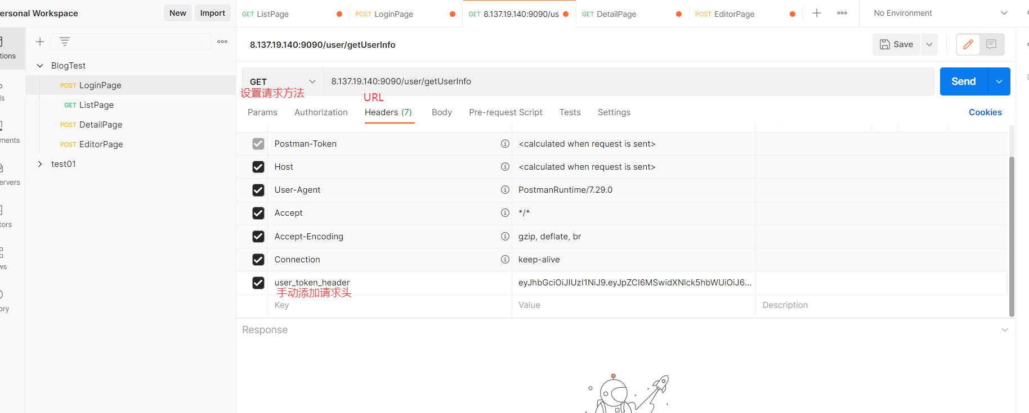The image size is (1029, 413).
Task: Toggle Postman-Token header checkbox
Action: [258, 144]
